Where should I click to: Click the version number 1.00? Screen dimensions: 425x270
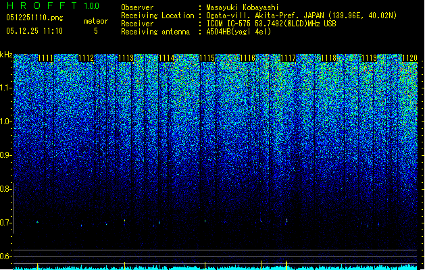tap(92, 5)
